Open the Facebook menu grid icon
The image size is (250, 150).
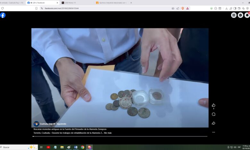(234, 15)
